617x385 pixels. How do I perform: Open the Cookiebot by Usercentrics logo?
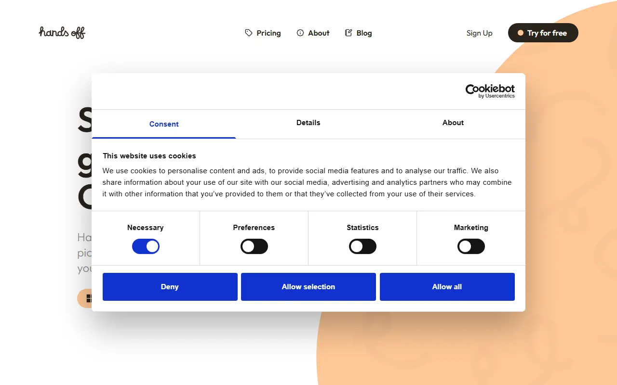490,91
